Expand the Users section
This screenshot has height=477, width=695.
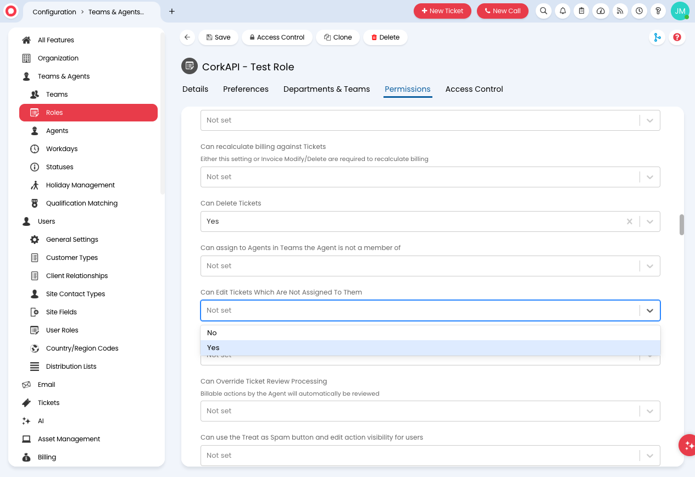click(x=46, y=221)
